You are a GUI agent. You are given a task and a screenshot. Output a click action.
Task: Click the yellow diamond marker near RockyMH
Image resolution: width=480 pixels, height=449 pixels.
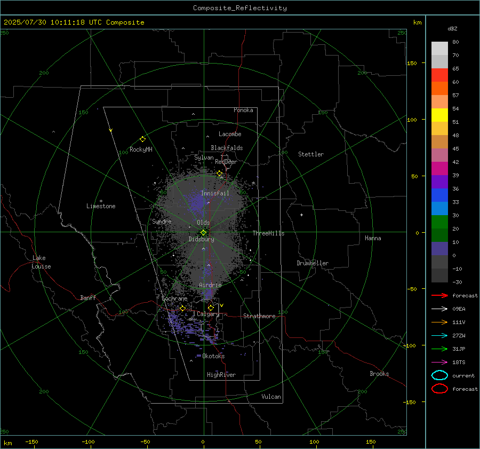(142, 139)
